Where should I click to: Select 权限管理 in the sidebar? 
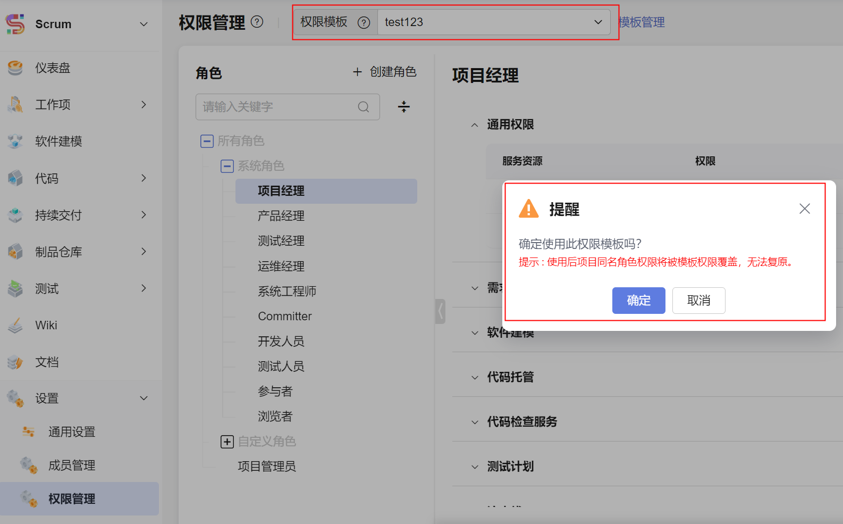click(x=80, y=499)
